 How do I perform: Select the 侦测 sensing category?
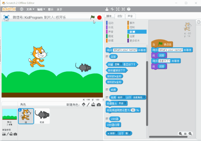[x=137, y=32]
